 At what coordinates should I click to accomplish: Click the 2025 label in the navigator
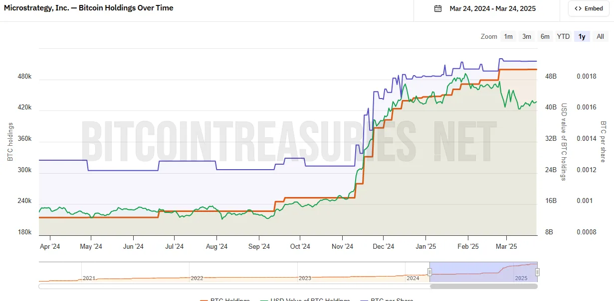[521, 278]
